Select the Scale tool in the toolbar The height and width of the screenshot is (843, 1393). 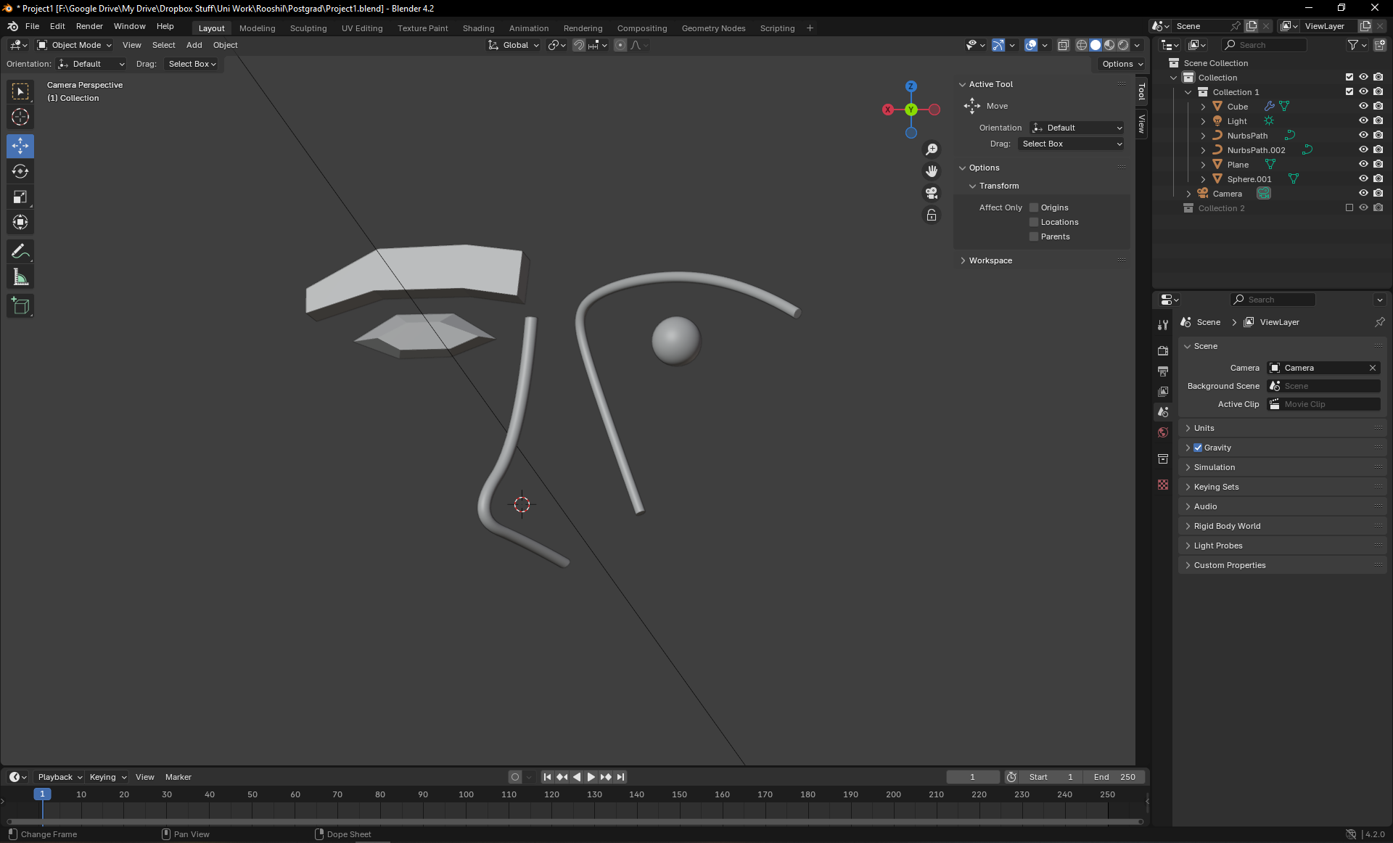point(20,197)
